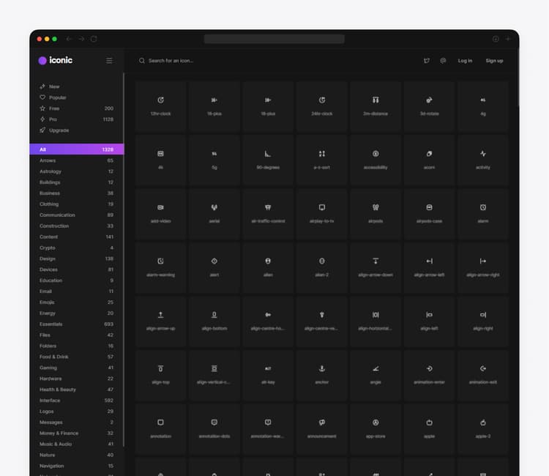Open the accessibility icon
This screenshot has height=476, width=549.
(376, 160)
